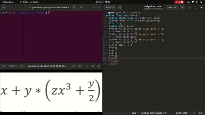Screen dimensions: 205x115
Task: Minimize the text editor window
Action: tap(189, 8)
